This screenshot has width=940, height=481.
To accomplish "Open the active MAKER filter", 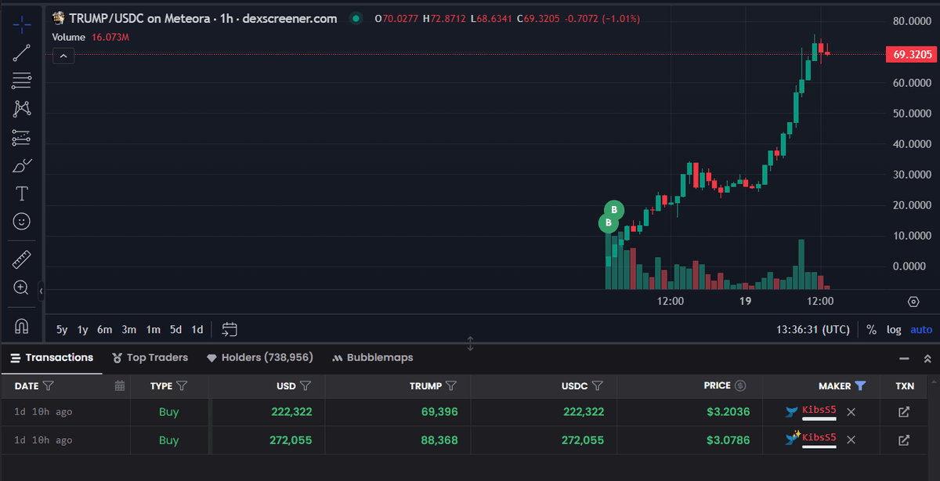I will 861,385.
